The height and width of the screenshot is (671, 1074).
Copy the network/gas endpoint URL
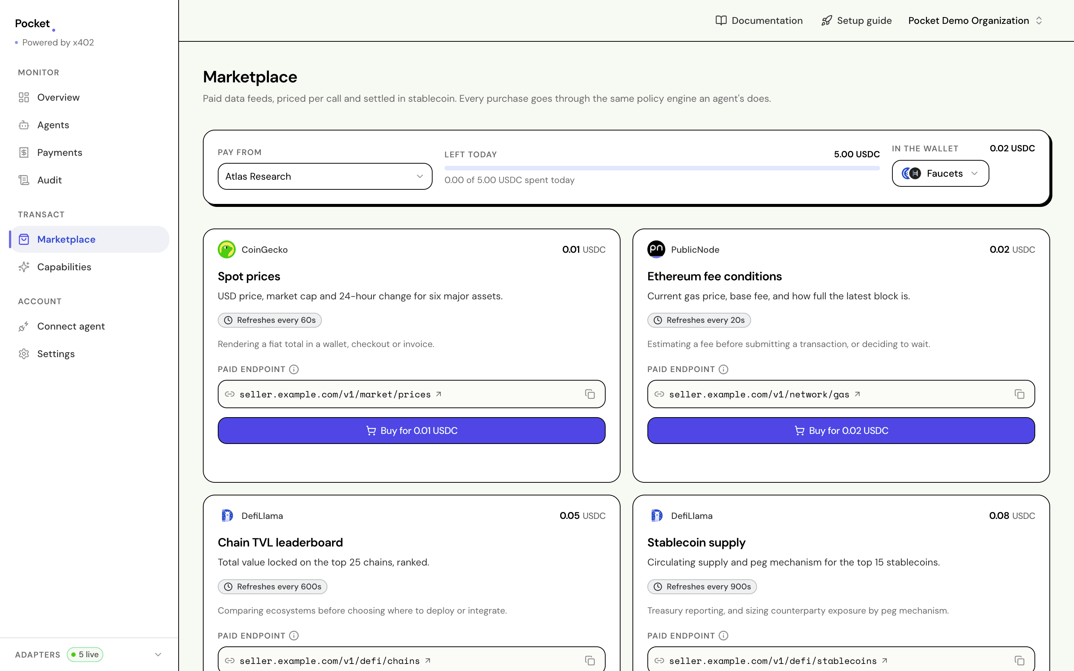coord(1019,394)
